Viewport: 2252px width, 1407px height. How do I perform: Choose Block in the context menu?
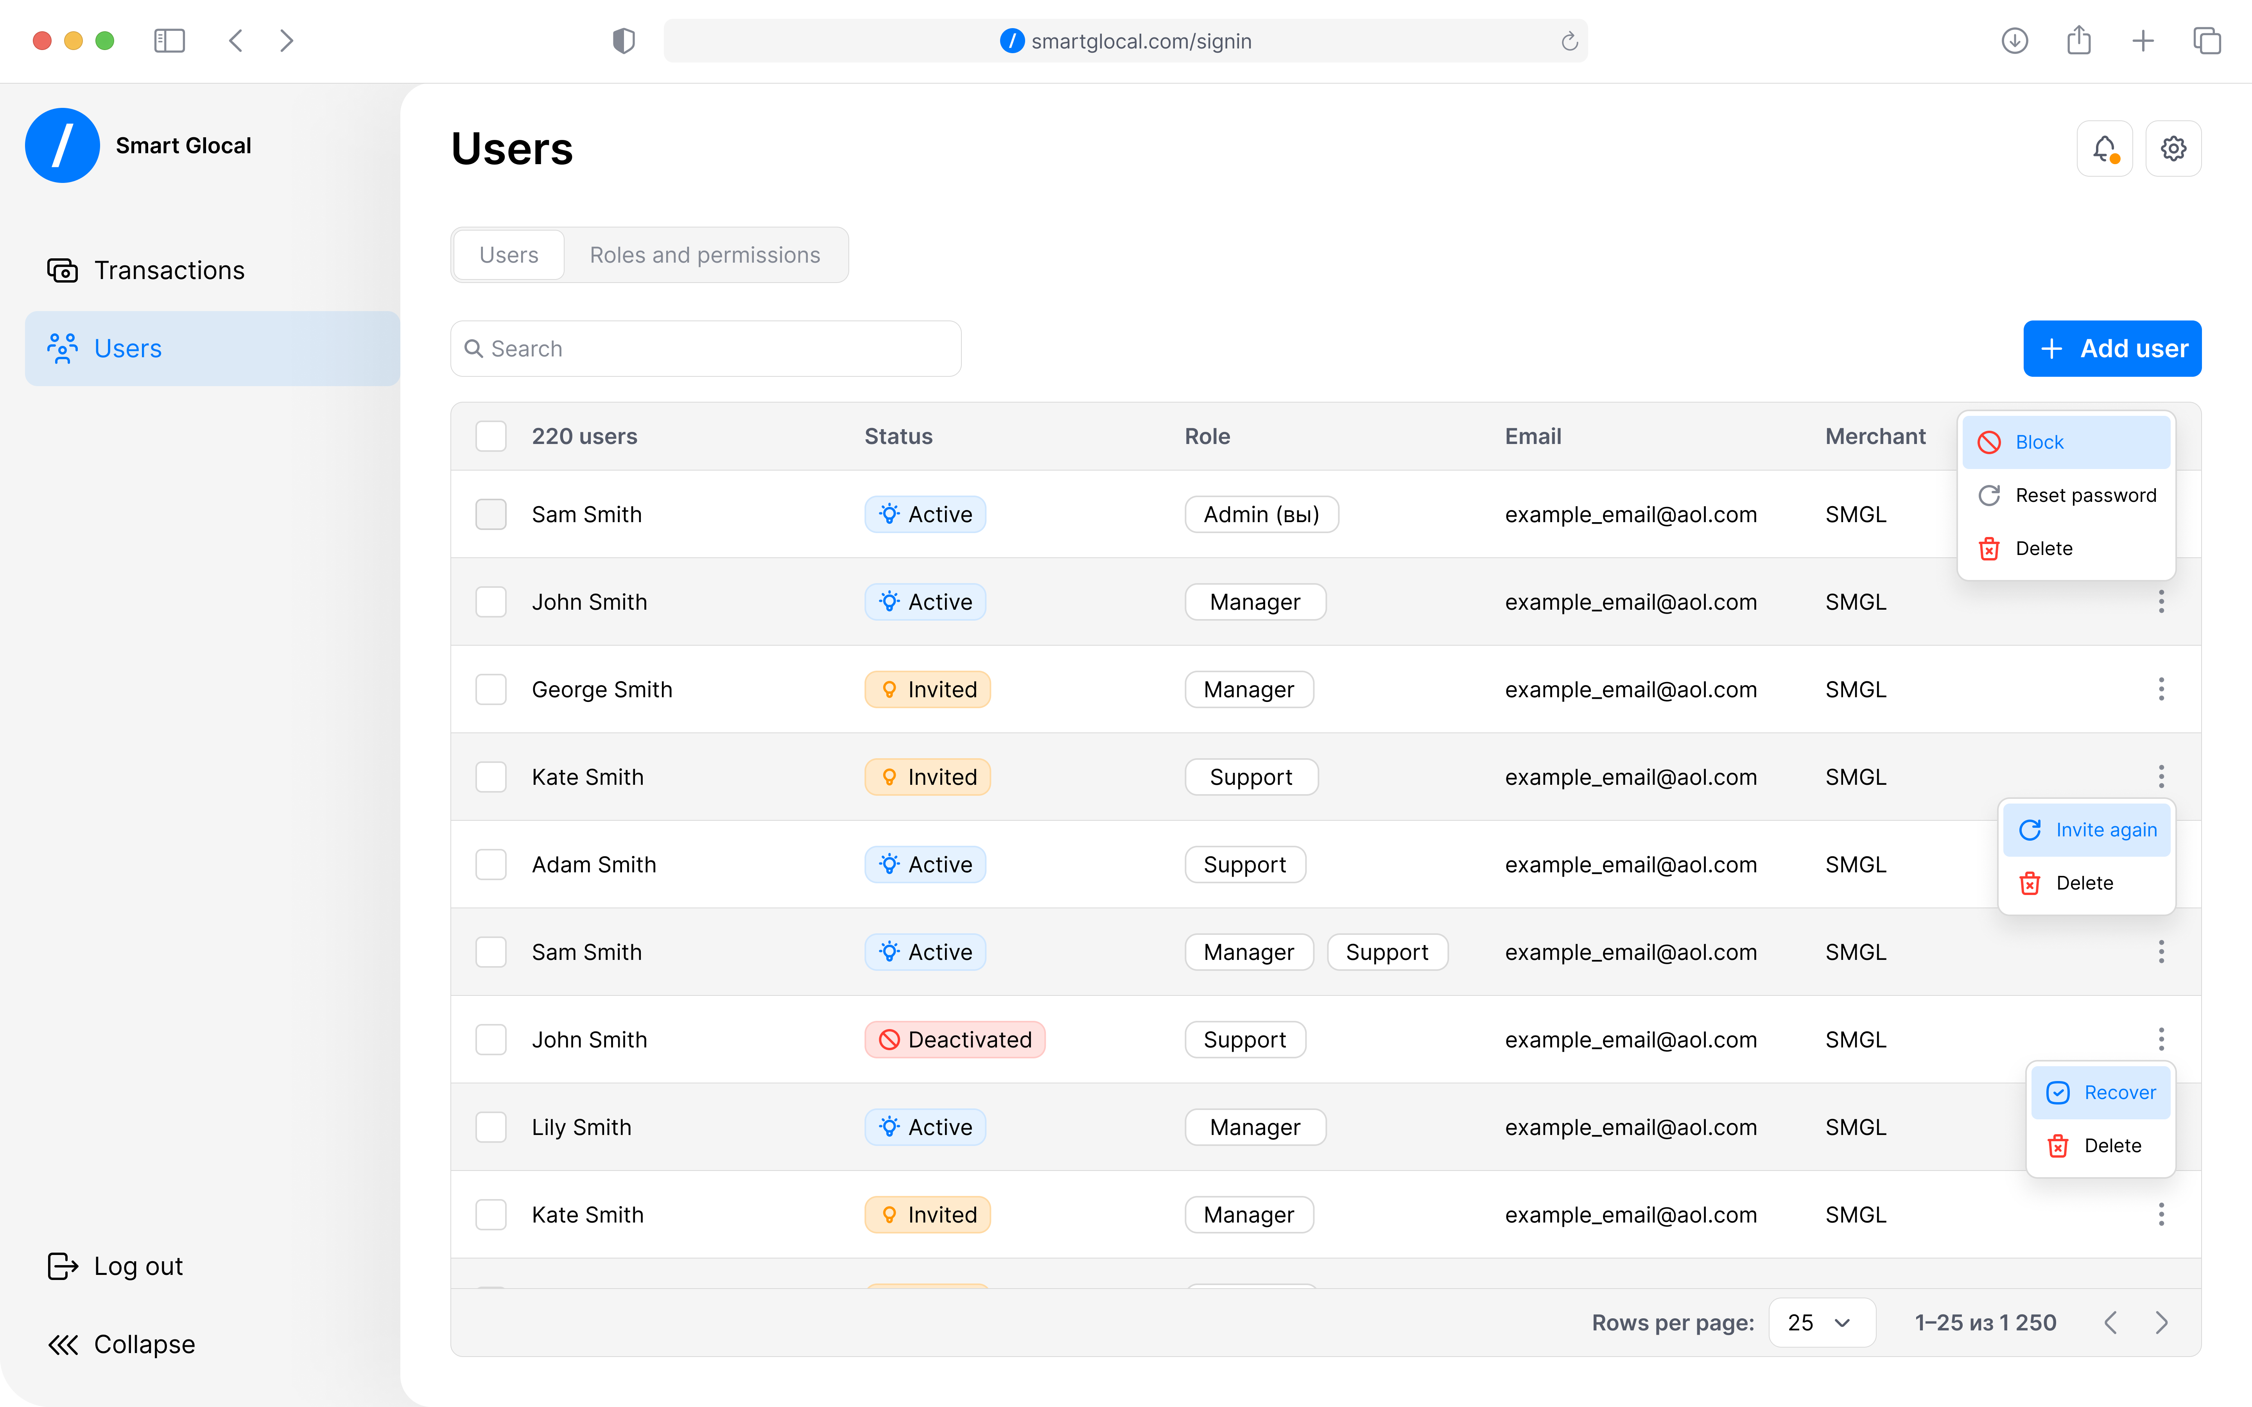(2066, 442)
